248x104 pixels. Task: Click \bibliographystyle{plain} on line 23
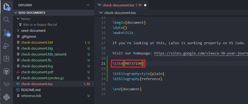pos(138,74)
